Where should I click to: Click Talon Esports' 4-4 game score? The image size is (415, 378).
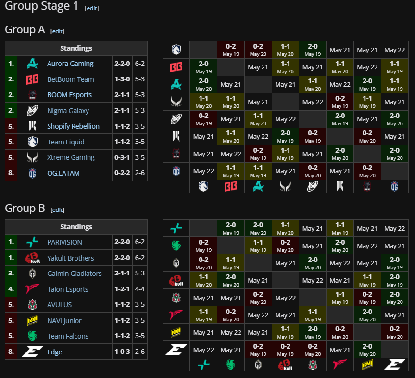140,289
